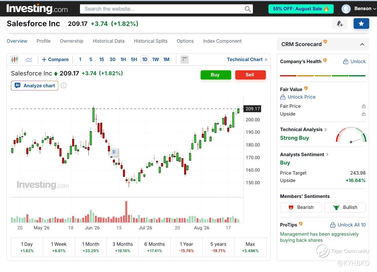Select the Max range

click(250, 247)
